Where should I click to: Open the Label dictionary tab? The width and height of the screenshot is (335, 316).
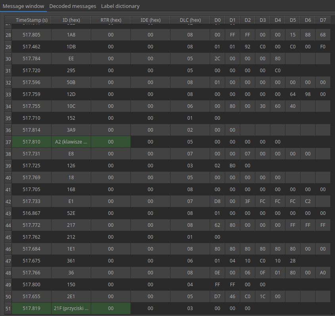(120, 6)
